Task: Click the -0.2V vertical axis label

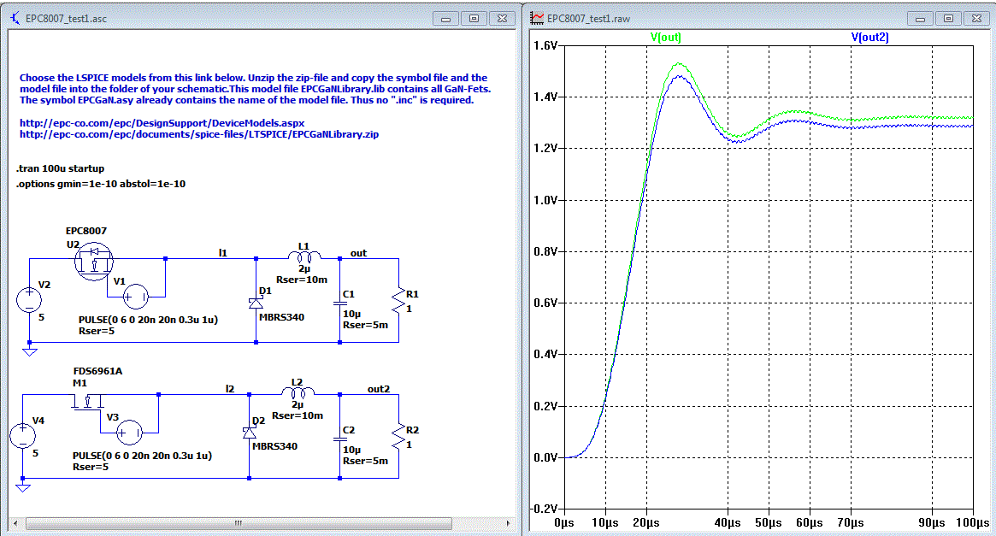Action: point(544,509)
